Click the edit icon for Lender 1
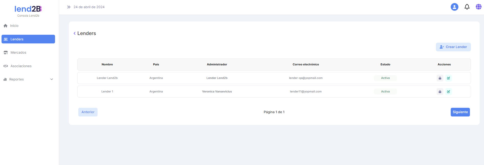This screenshot has width=484, height=165. (x=448, y=92)
